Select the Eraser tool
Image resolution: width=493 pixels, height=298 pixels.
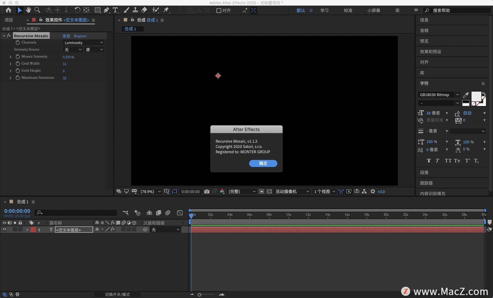pyautogui.click(x=144, y=10)
